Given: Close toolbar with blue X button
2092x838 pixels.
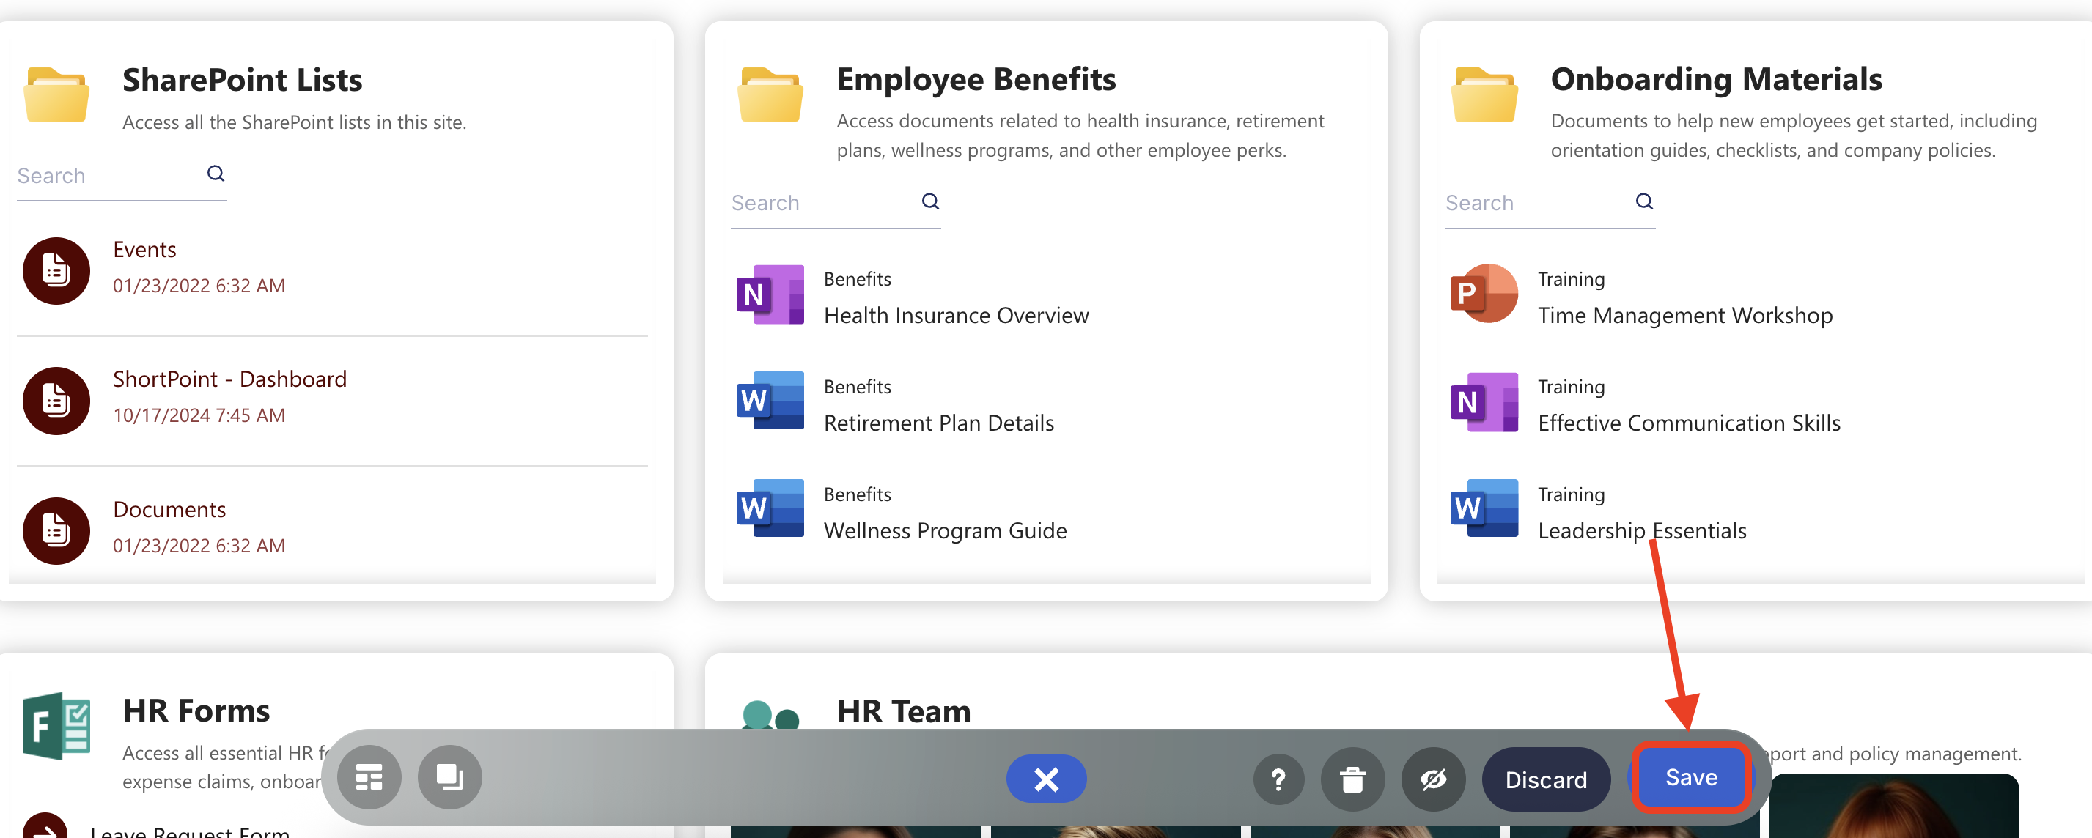Looking at the screenshot, I should point(1045,779).
